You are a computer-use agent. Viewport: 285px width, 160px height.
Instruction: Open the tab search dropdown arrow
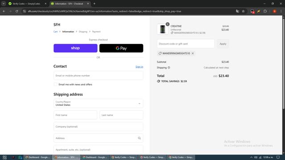[x=4, y=4]
